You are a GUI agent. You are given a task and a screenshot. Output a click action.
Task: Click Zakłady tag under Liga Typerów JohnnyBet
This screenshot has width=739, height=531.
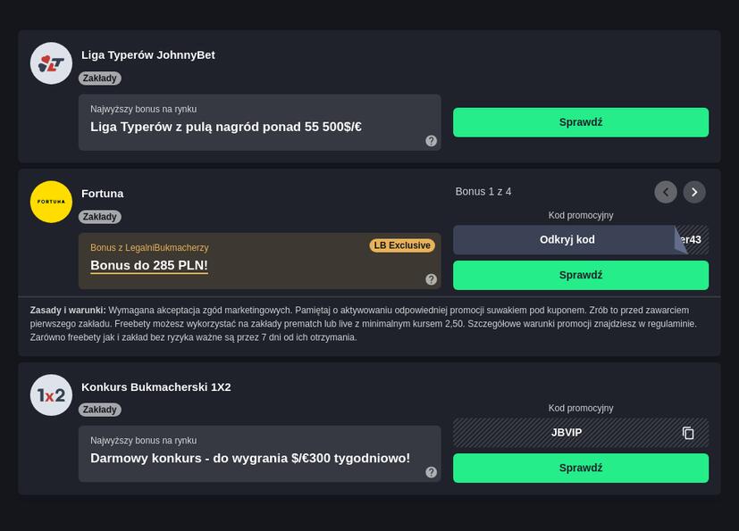pos(100,79)
